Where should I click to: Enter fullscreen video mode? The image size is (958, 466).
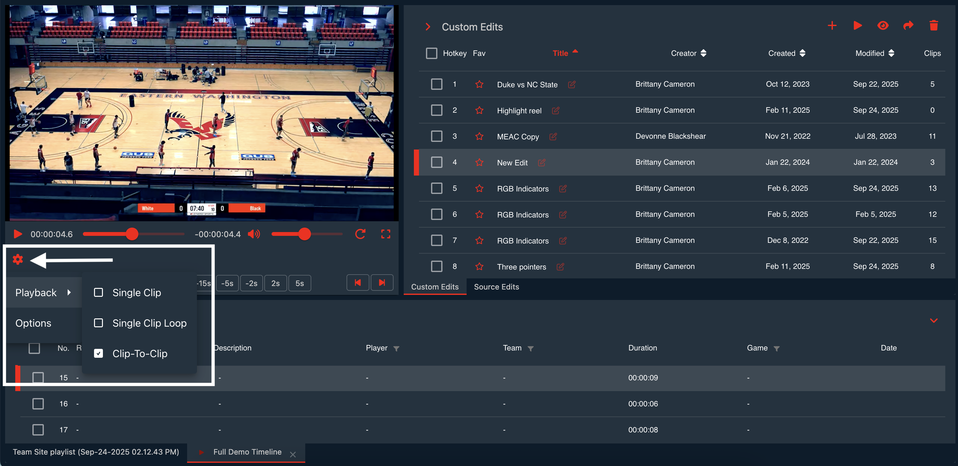click(x=386, y=234)
